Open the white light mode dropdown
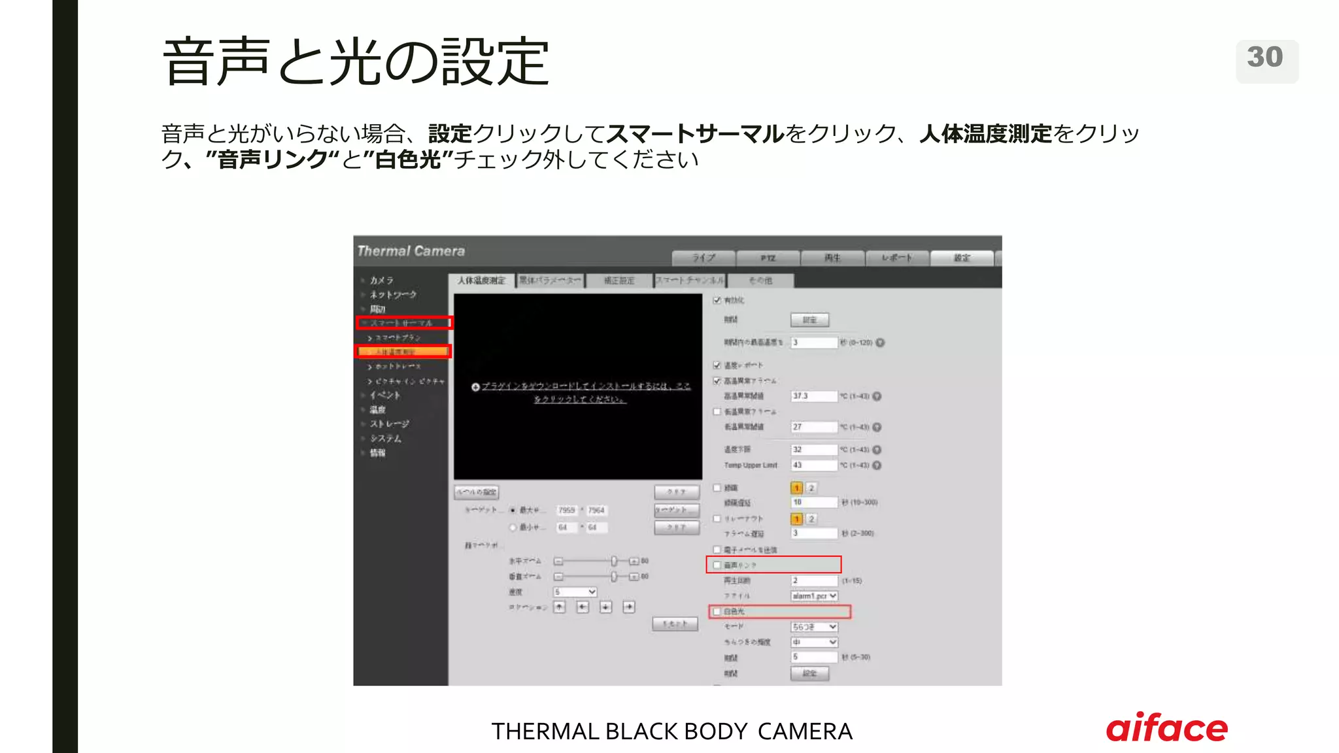Viewport: 1339px width, 753px height. pos(814,627)
